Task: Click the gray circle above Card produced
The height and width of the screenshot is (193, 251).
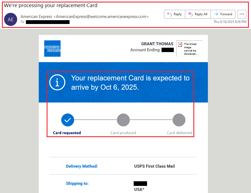Action: (x=123, y=120)
